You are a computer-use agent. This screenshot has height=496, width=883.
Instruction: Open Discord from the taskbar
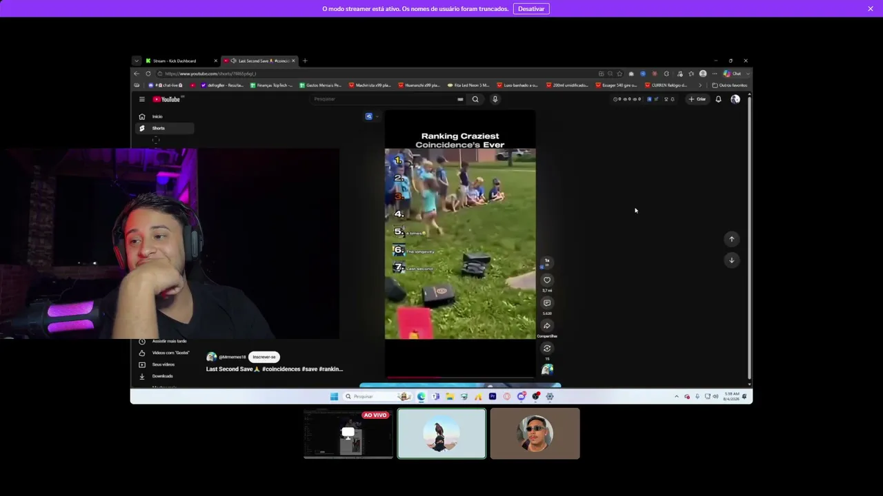click(521, 396)
